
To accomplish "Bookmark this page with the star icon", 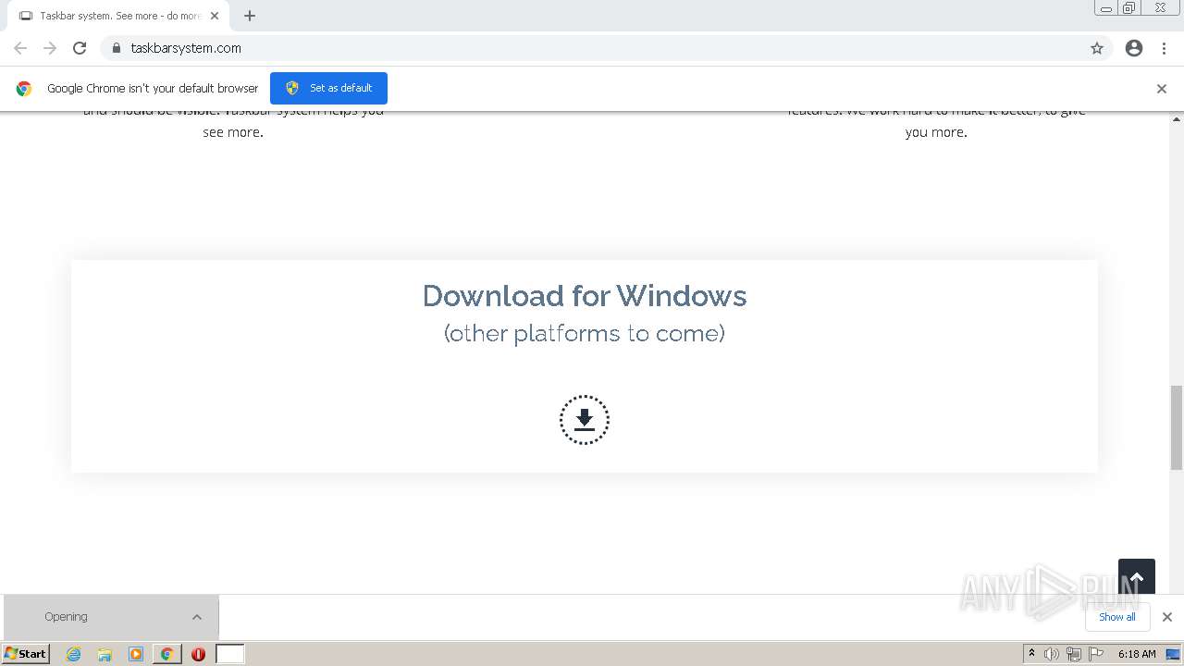I will (1097, 48).
